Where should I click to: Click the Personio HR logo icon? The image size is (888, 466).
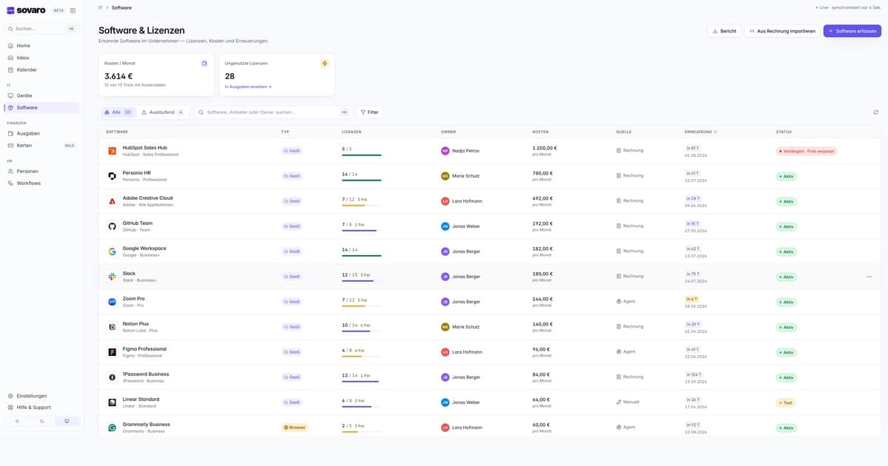[112, 176]
